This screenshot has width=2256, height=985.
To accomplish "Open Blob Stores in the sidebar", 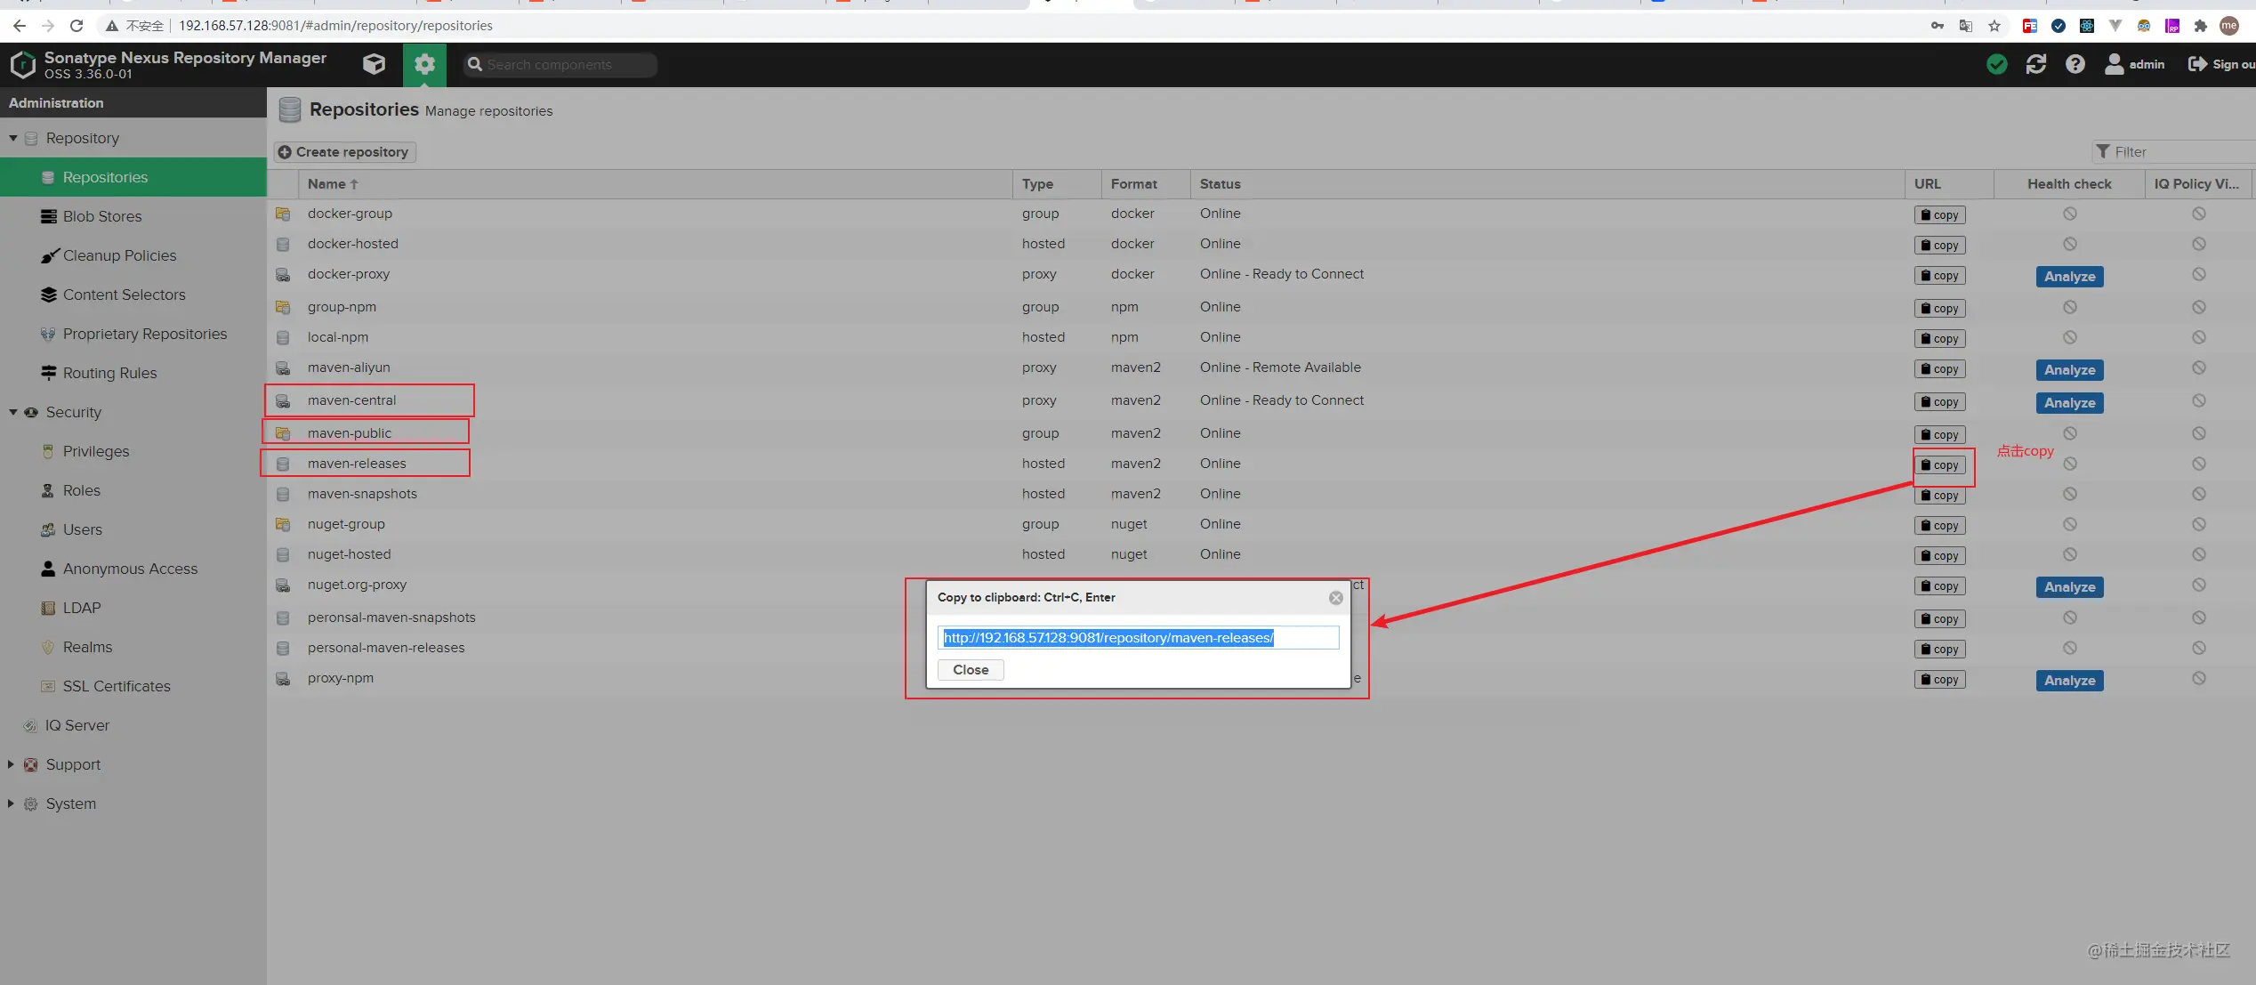I will click(133, 216).
